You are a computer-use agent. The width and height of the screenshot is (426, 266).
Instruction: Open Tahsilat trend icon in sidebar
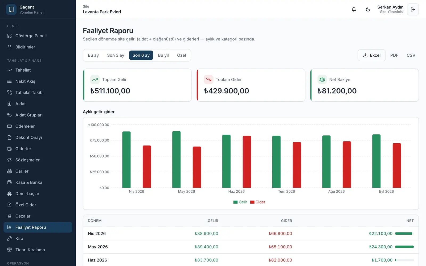click(x=10, y=70)
